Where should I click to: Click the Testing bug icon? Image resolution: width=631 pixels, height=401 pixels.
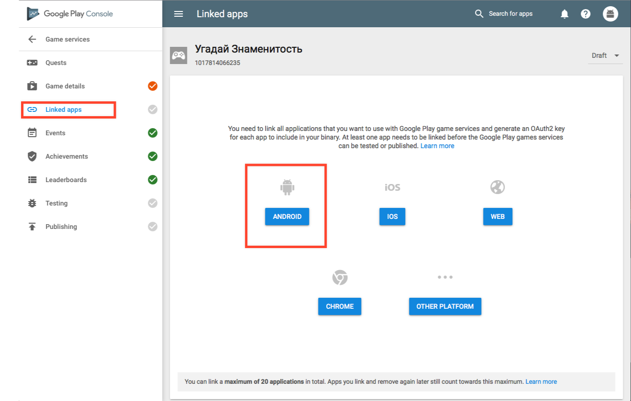32,203
